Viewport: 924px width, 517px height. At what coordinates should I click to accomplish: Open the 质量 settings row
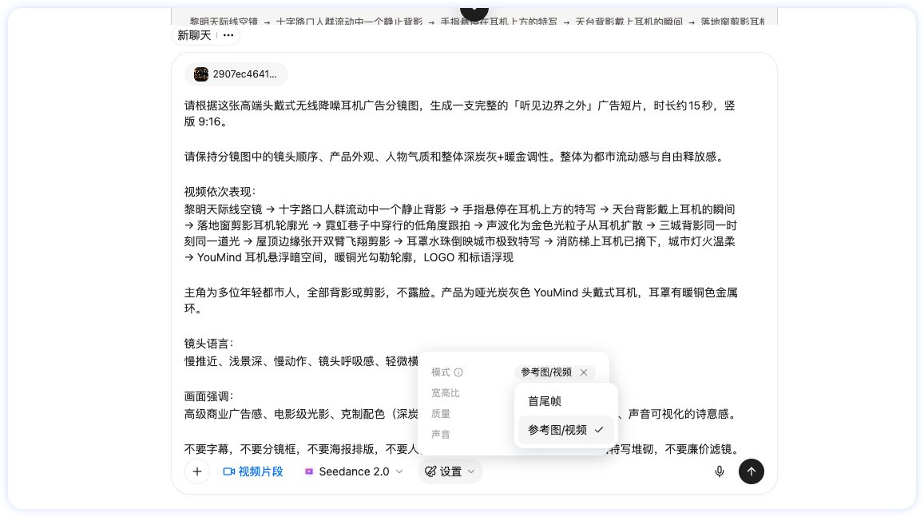pos(441,414)
